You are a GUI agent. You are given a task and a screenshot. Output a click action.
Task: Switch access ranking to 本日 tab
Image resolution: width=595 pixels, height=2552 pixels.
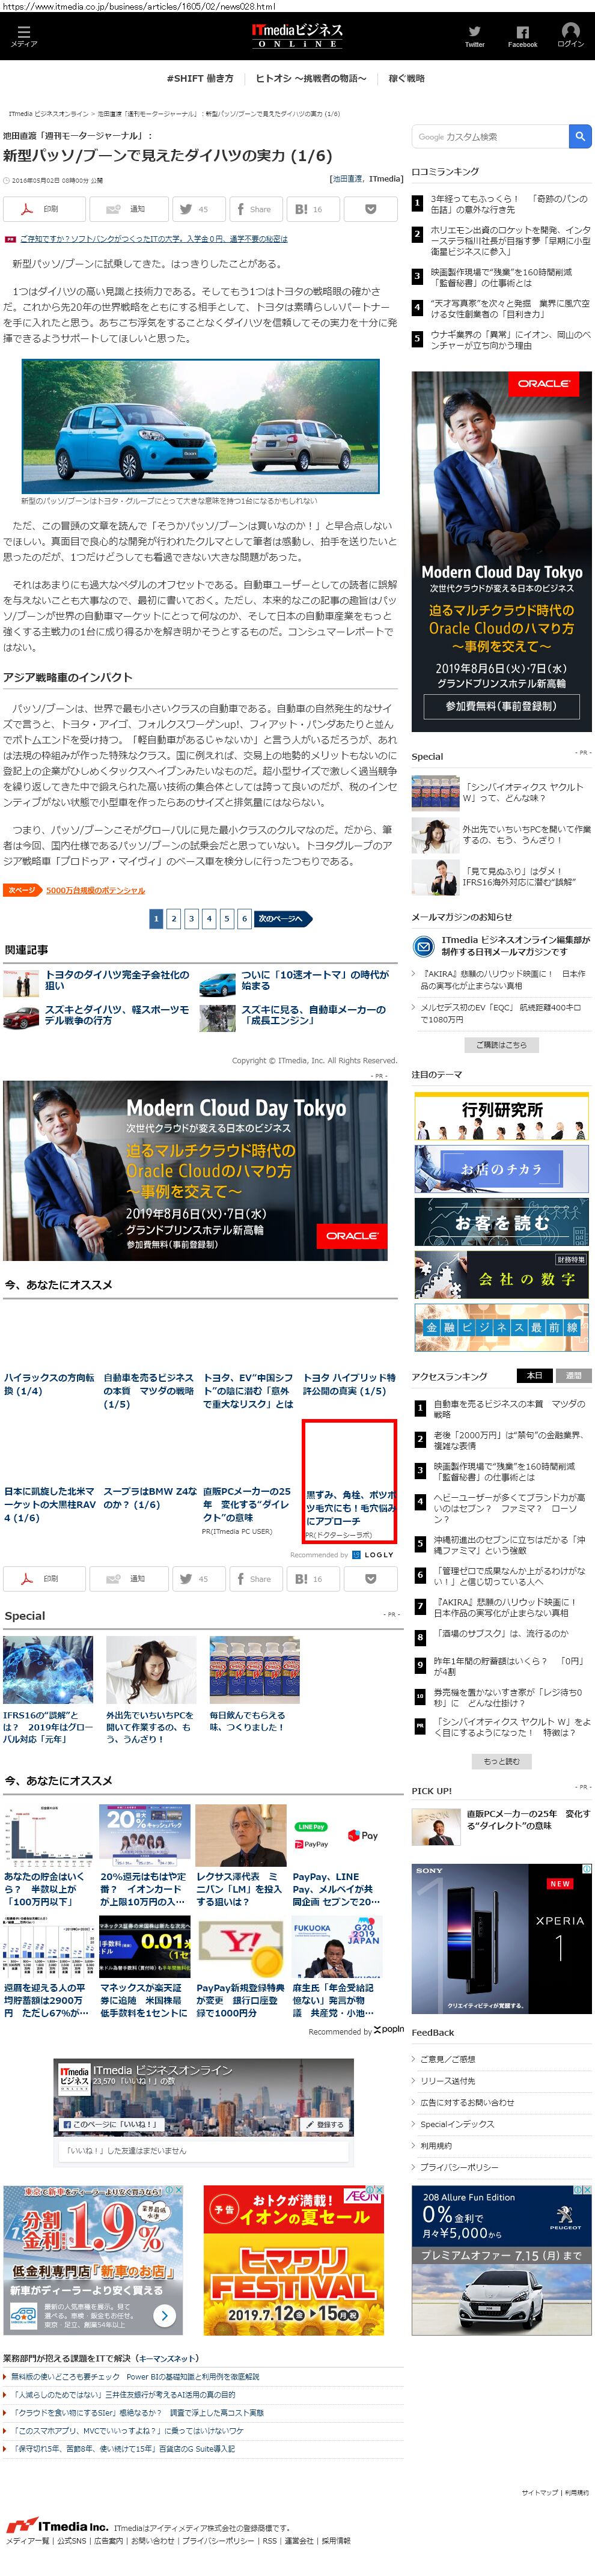pos(535,1375)
